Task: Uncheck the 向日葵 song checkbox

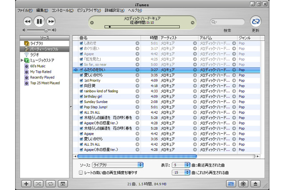Action: (81, 86)
